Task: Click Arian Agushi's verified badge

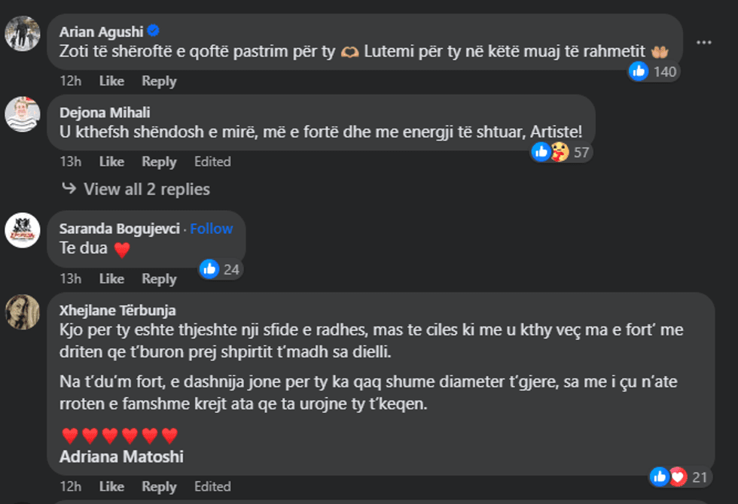Action: click(154, 29)
